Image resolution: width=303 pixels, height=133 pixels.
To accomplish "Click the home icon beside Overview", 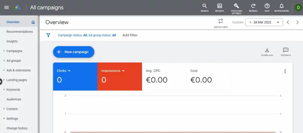I will click(33, 22).
